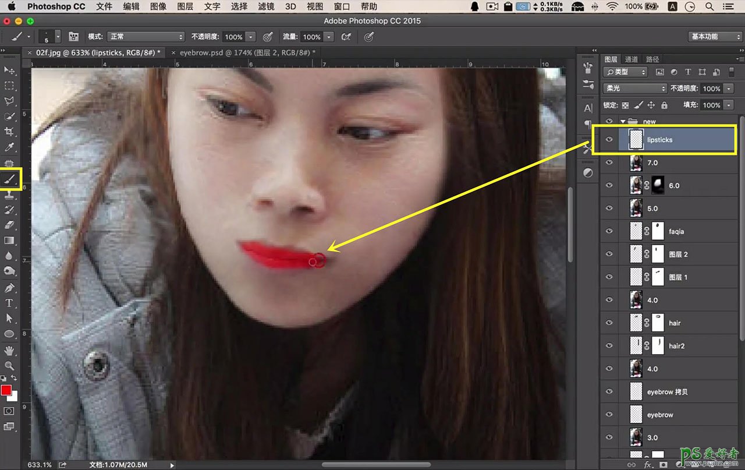Screen dimensions: 745x470
Task: Select the Eyedropper tool
Action: [9, 147]
